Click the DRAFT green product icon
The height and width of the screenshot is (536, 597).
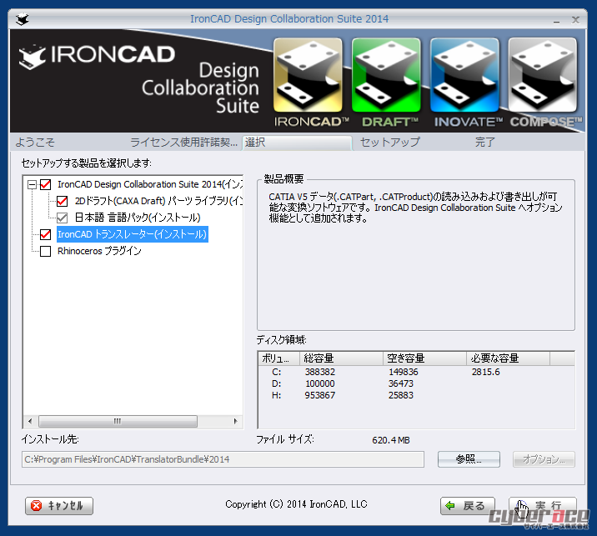[x=386, y=75]
